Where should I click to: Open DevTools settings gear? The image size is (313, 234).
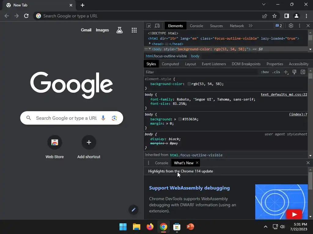tap(291, 26)
